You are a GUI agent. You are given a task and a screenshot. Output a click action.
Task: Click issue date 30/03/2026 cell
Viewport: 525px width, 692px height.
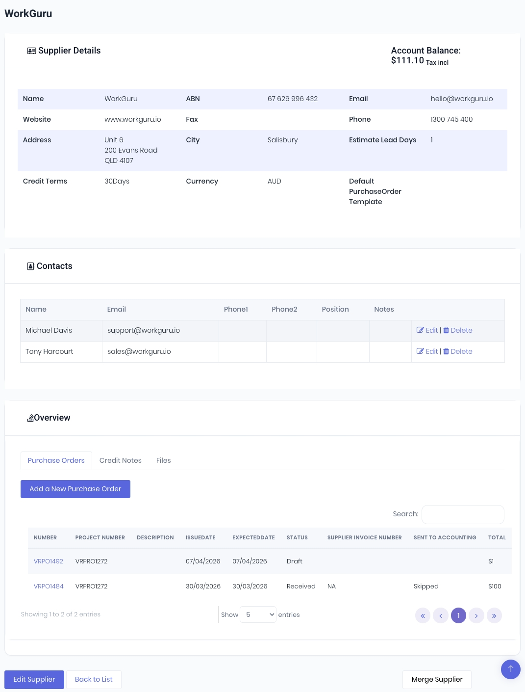[x=203, y=586]
